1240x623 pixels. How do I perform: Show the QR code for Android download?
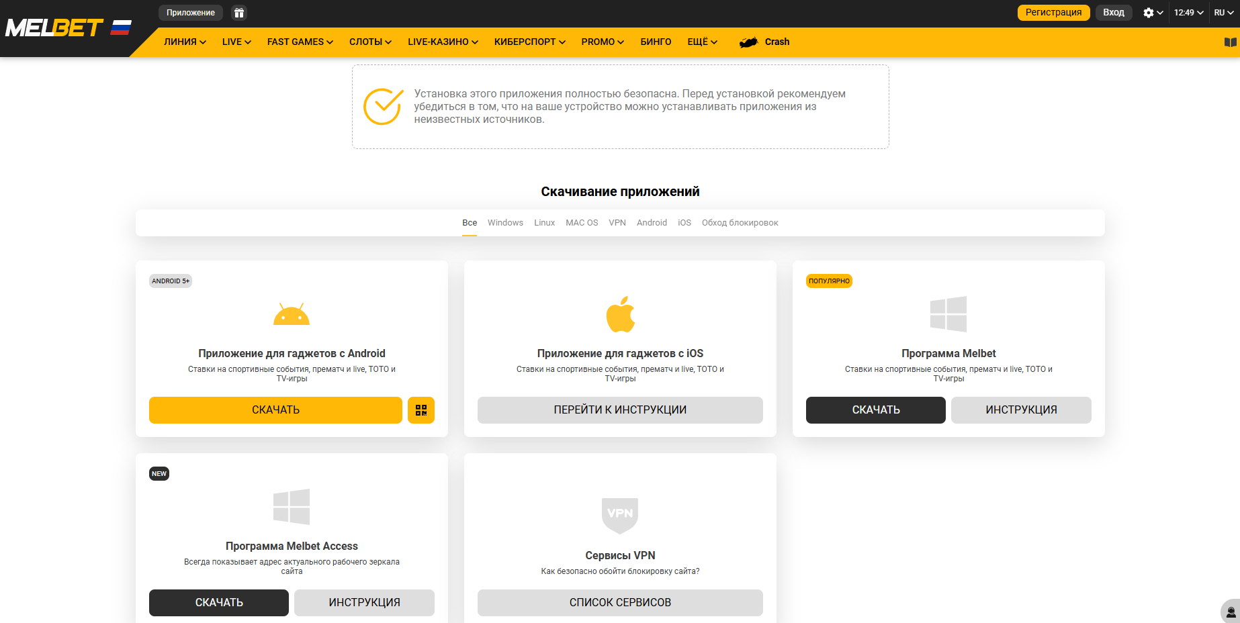point(421,410)
